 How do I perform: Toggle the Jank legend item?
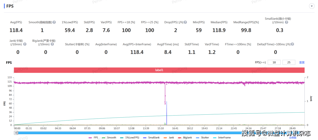pyautogui.click(x=169, y=137)
